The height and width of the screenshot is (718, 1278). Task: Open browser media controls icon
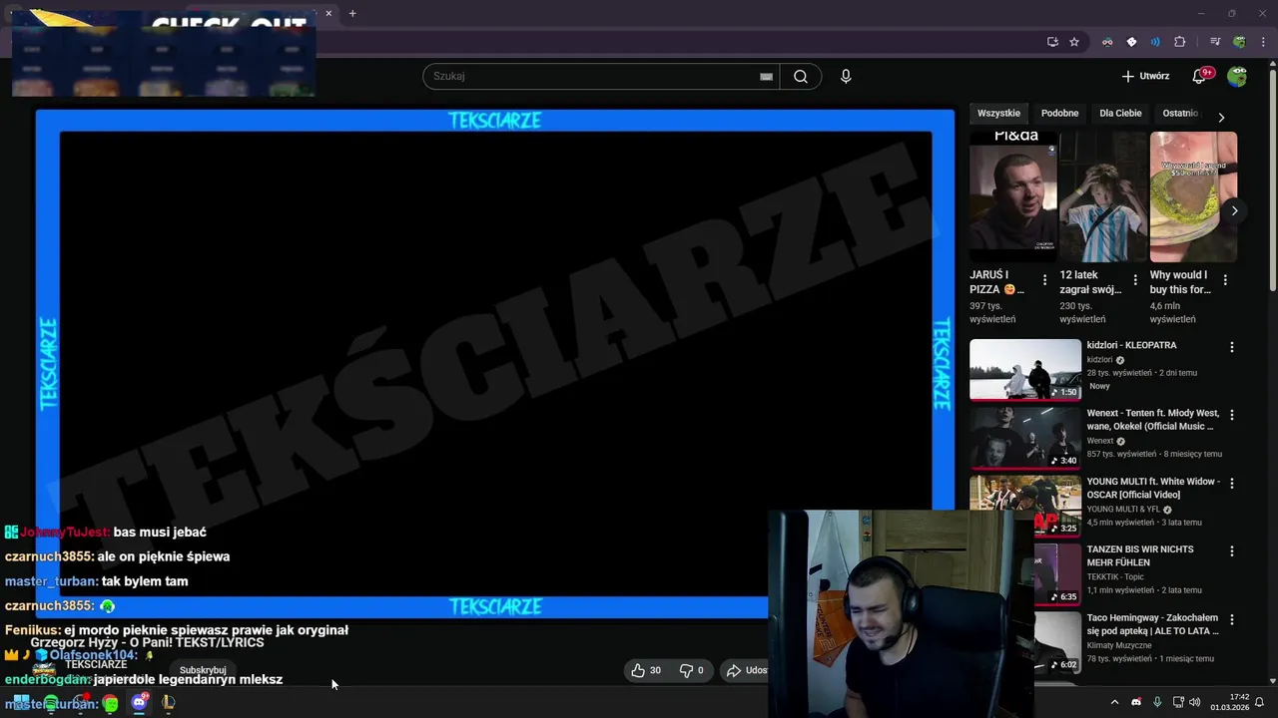pos(1215,42)
